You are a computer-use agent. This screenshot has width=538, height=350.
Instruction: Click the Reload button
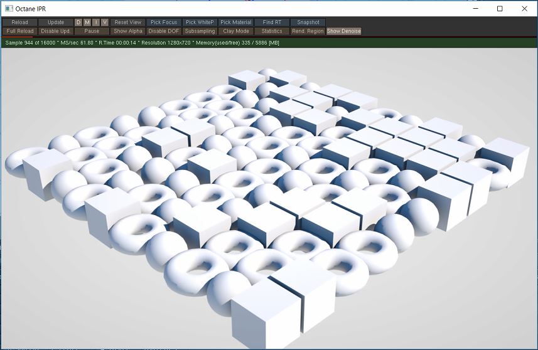tap(20, 23)
